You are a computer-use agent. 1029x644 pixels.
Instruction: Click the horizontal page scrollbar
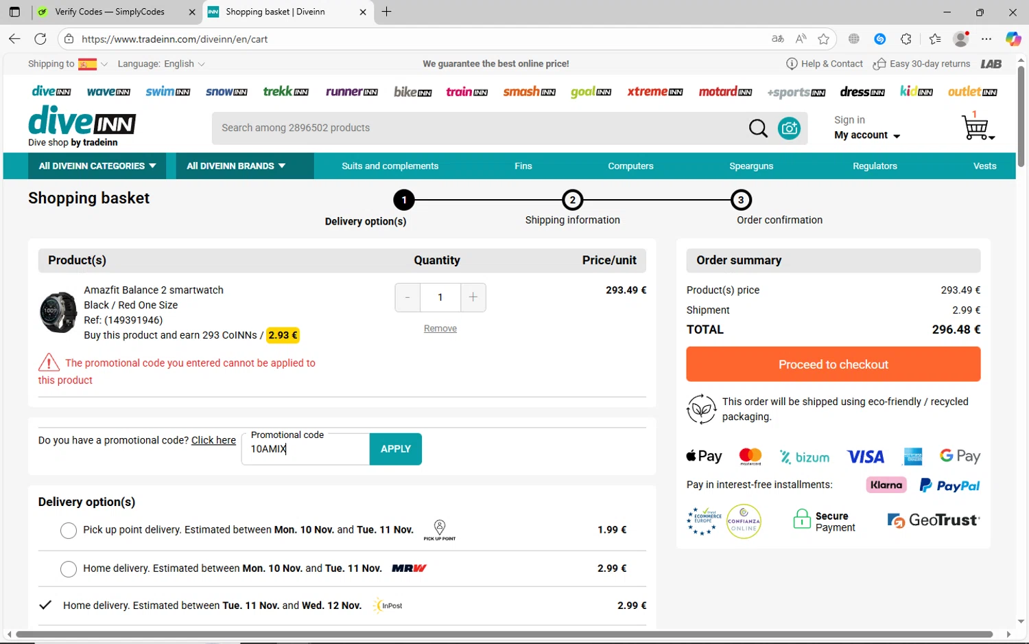pyautogui.click(x=504, y=634)
